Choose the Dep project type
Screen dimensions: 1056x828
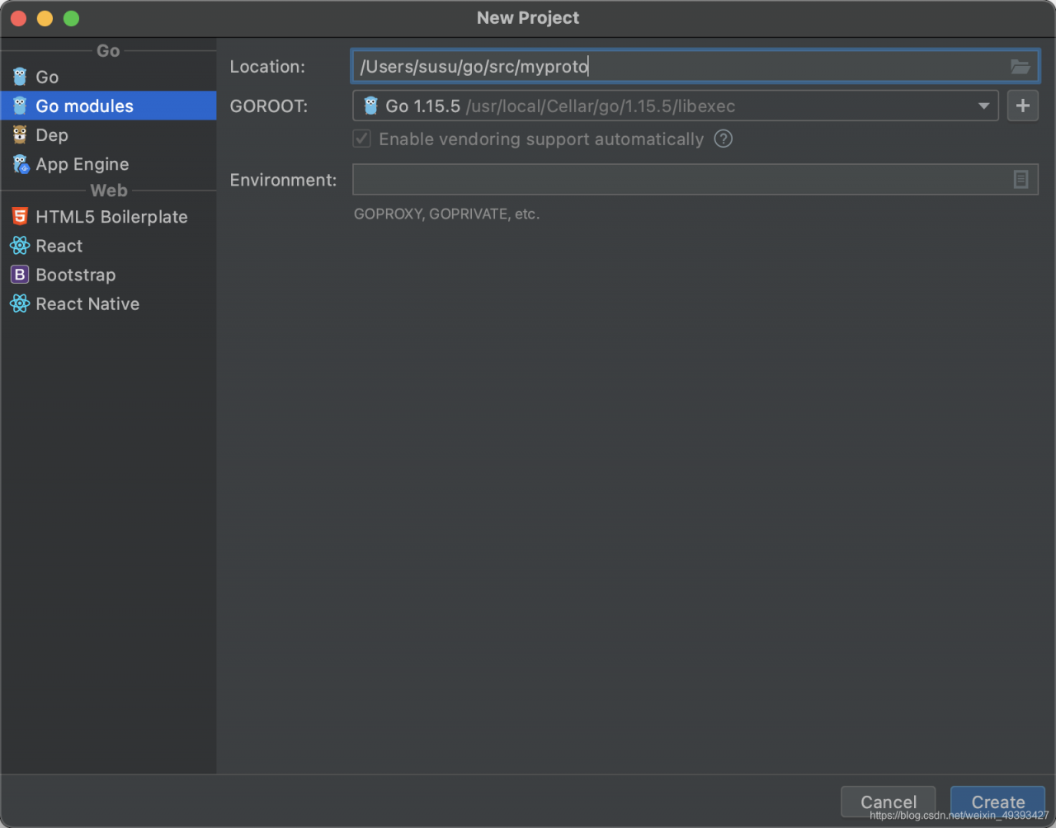tap(108, 134)
